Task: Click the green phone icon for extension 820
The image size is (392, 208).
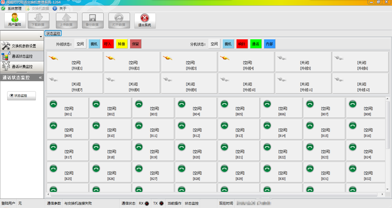Action: (182, 147)
